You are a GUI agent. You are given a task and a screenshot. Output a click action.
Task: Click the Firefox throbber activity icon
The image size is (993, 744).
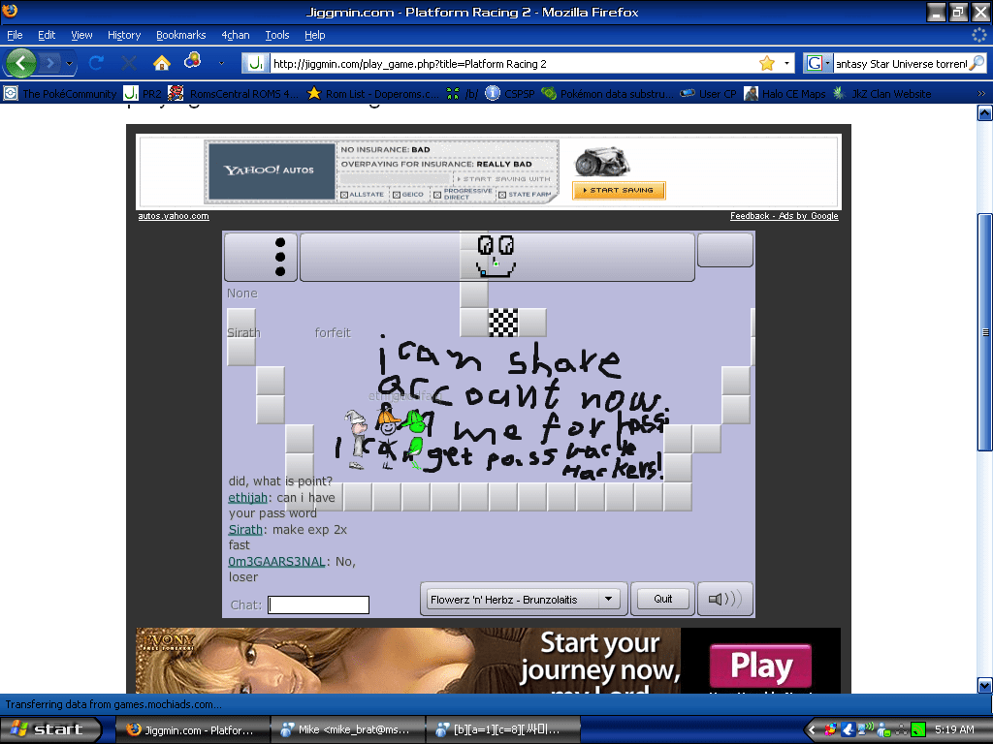coord(979,35)
